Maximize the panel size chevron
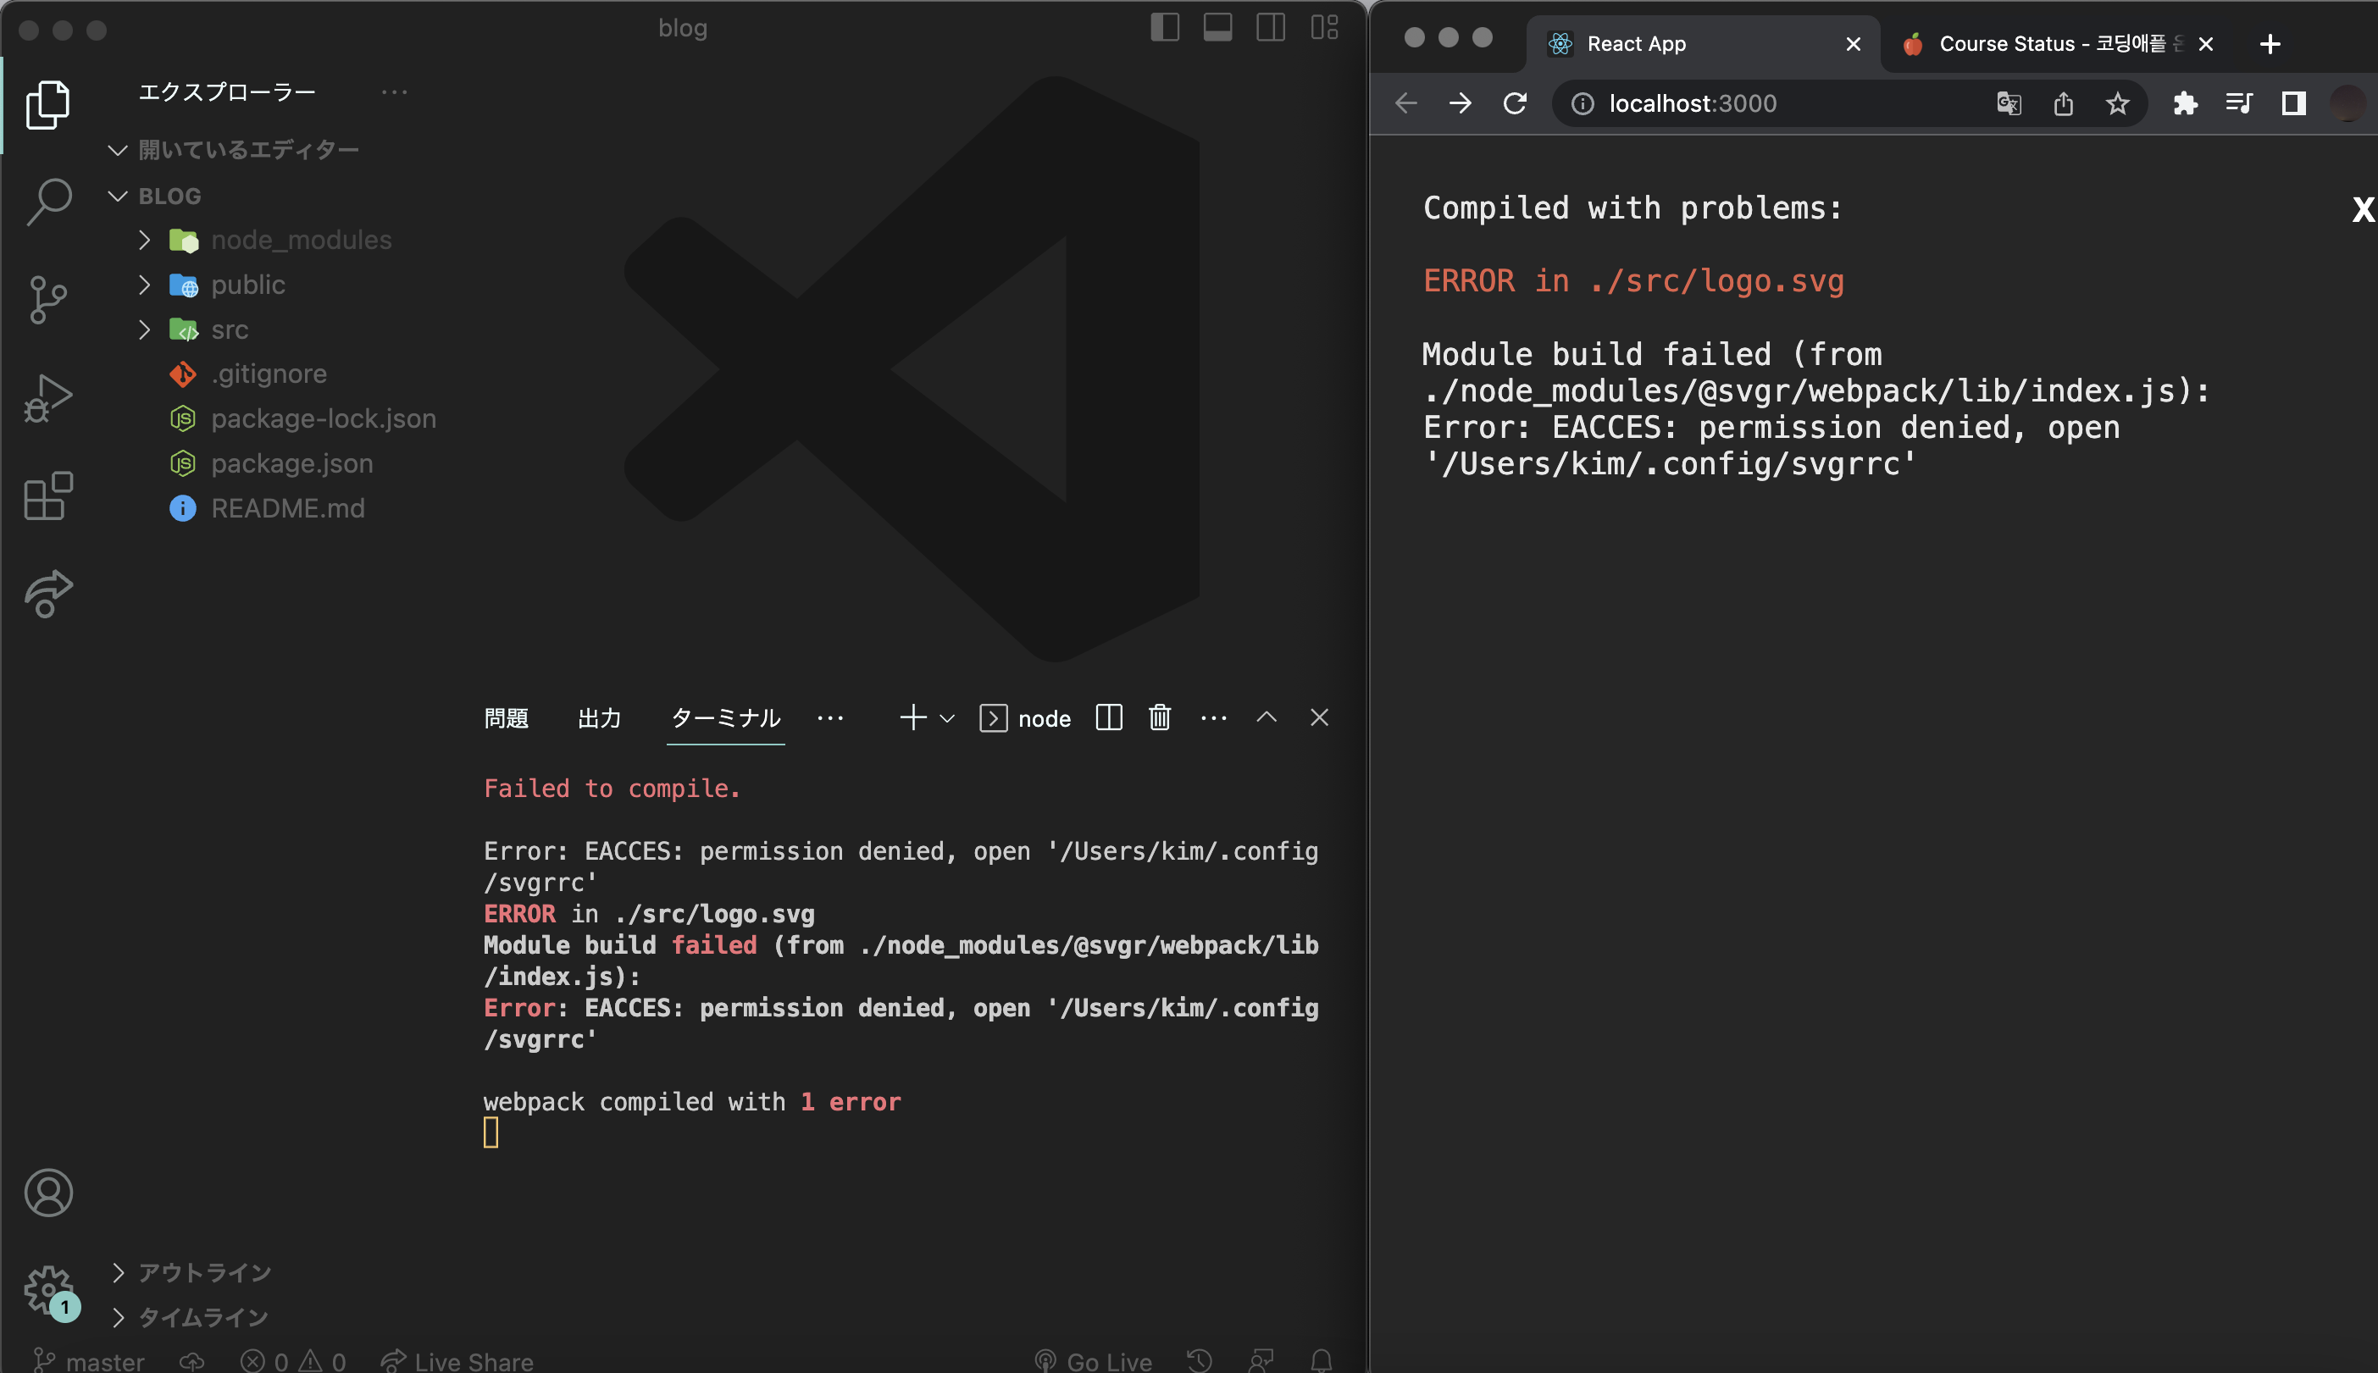 pyautogui.click(x=1267, y=717)
